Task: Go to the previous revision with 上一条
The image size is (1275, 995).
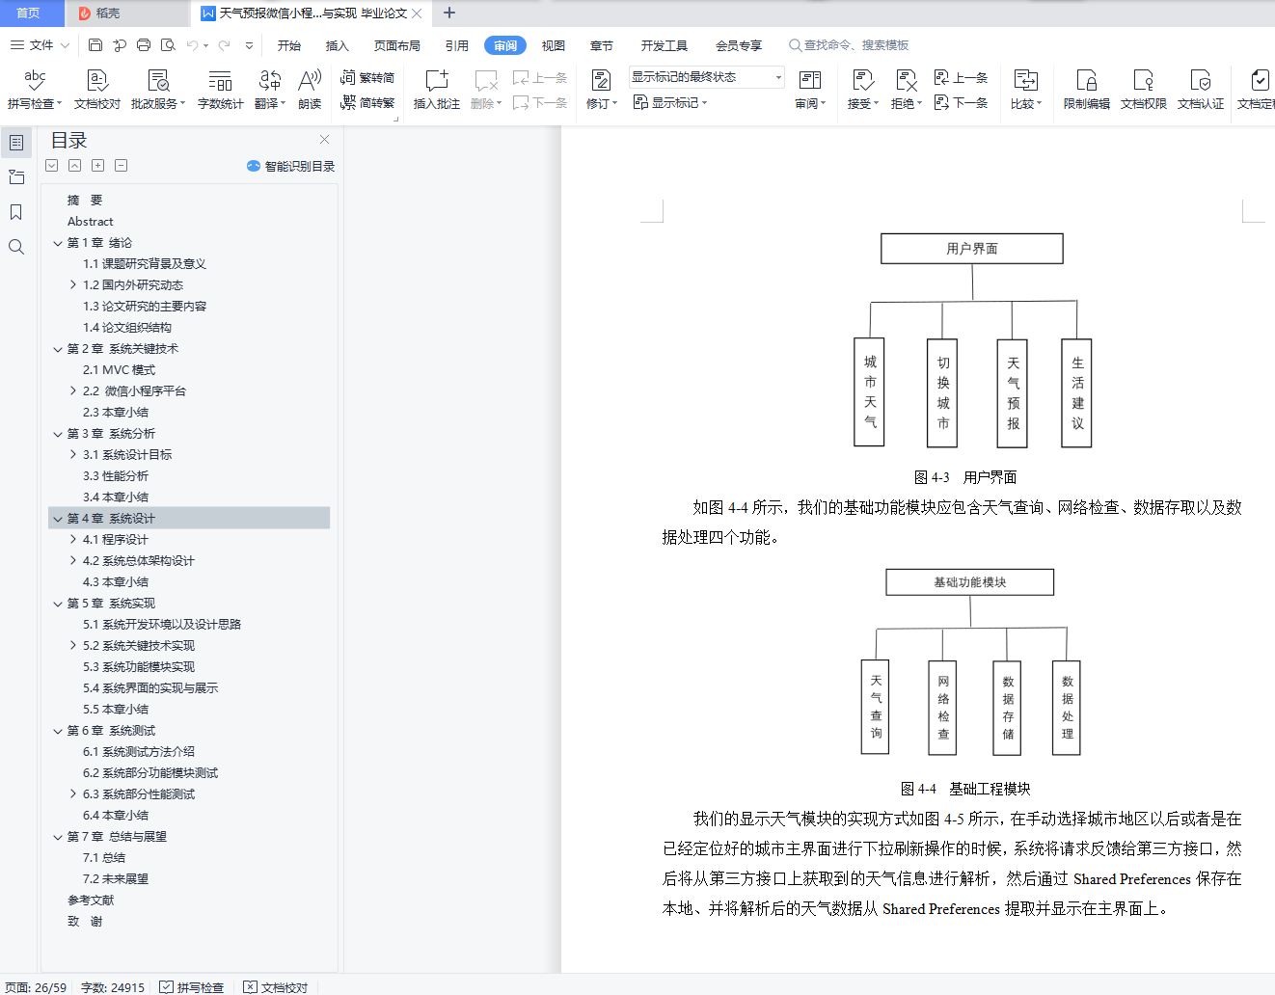Action: click(961, 77)
